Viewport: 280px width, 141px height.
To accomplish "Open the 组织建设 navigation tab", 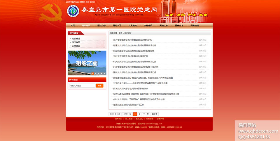I will click(x=86, y=26).
